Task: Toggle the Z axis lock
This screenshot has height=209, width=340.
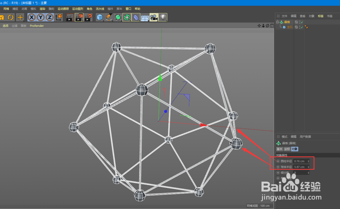Action: point(49,17)
